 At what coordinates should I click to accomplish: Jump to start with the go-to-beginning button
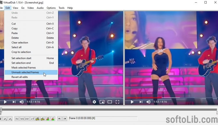tap(17, 119)
